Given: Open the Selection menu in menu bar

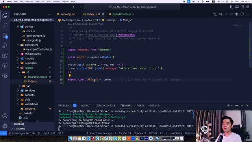Looking at the screenshot, I should point(29,2).
